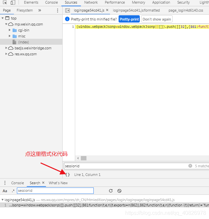
Task: Click the Pretty-print button
Action: pyautogui.click(x=129, y=19)
